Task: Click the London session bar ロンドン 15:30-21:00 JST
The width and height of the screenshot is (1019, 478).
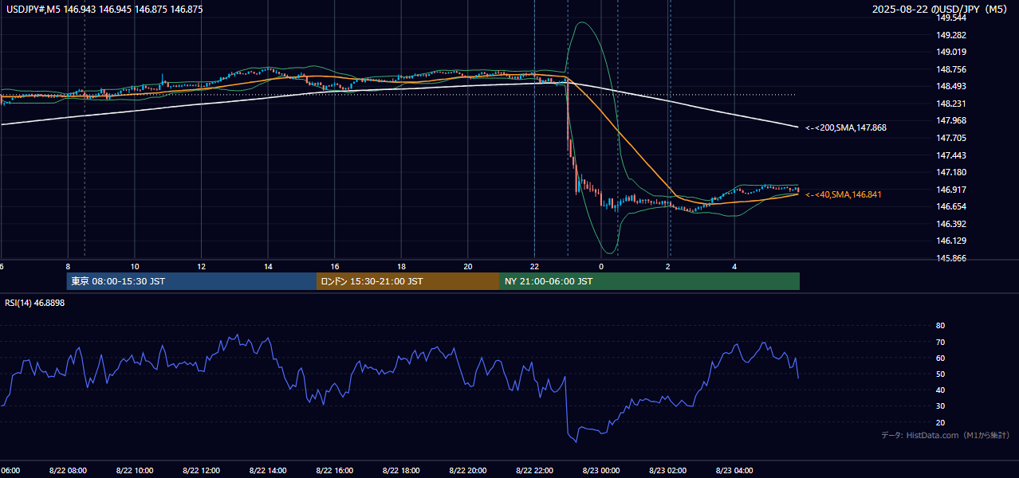Action: point(408,281)
